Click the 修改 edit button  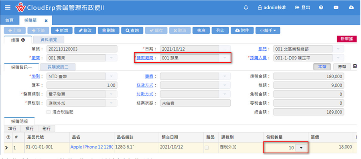(x=85, y=30)
